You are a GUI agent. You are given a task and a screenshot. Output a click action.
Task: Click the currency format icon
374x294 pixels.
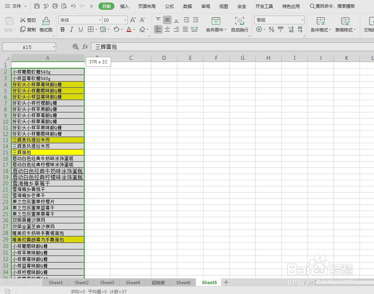click(259, 29)
